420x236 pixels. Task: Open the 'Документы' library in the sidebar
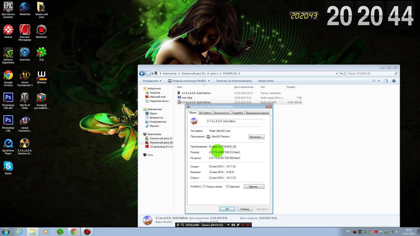(x=154, y=117)
